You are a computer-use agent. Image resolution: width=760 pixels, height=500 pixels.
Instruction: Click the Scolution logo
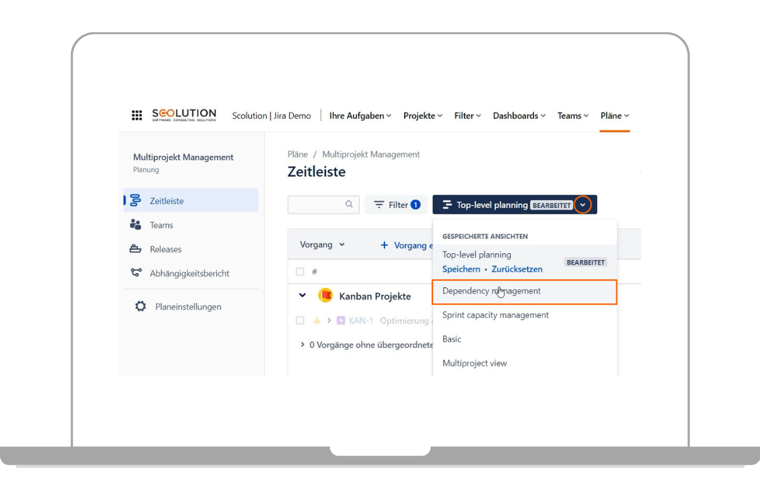[x=184, y=115]
